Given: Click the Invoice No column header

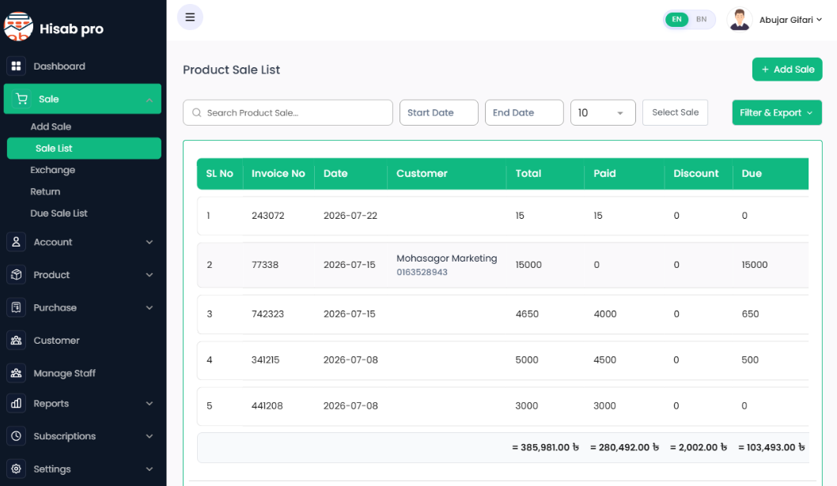Looking at the screenshot, I should (x=278, y=173).
